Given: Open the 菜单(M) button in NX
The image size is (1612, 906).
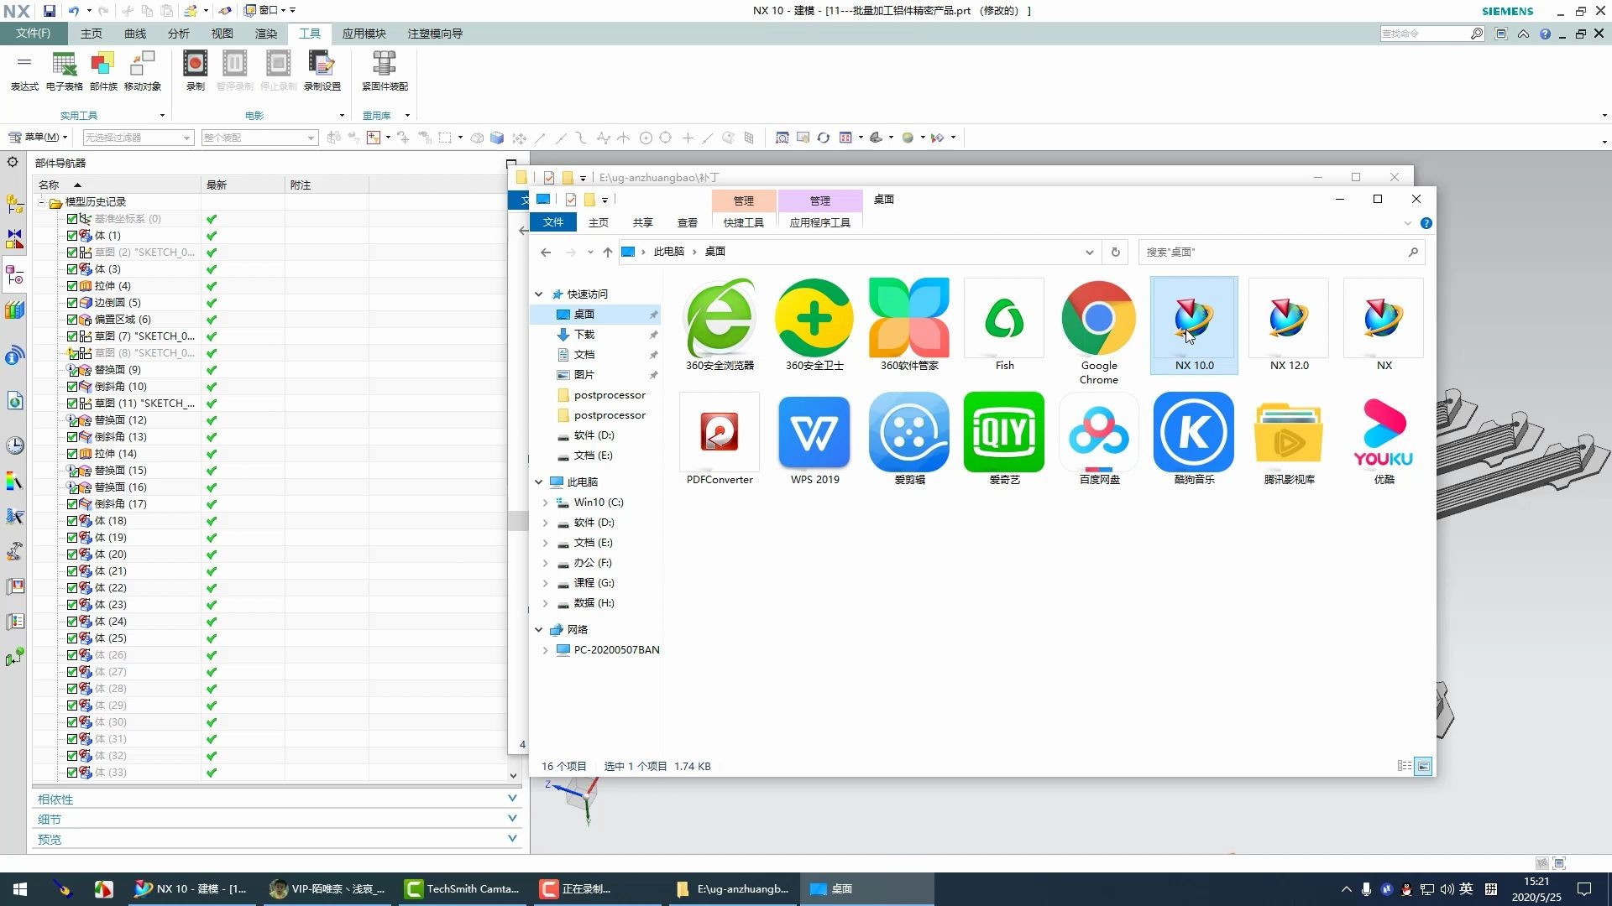Looking at the screenshot, I should click(39, 138).
